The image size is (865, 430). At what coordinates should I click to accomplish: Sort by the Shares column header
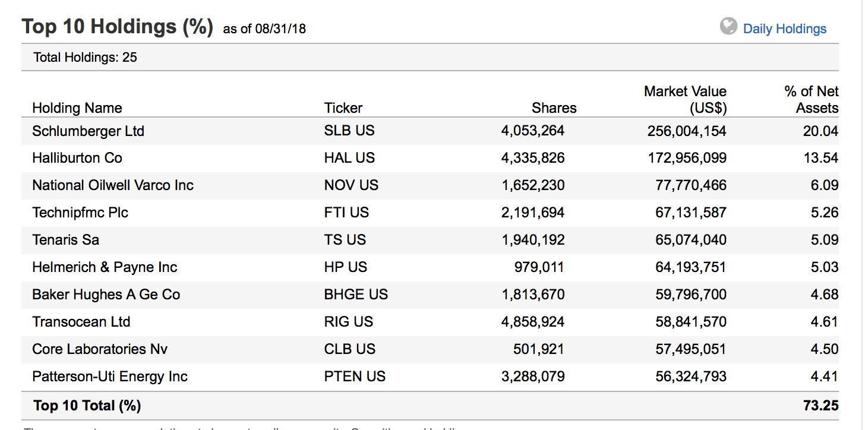(x=554, y=108)
